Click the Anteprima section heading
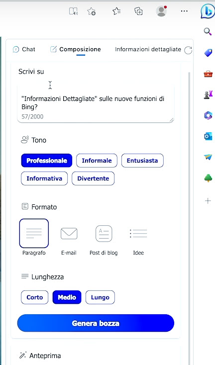 point(45,356)
